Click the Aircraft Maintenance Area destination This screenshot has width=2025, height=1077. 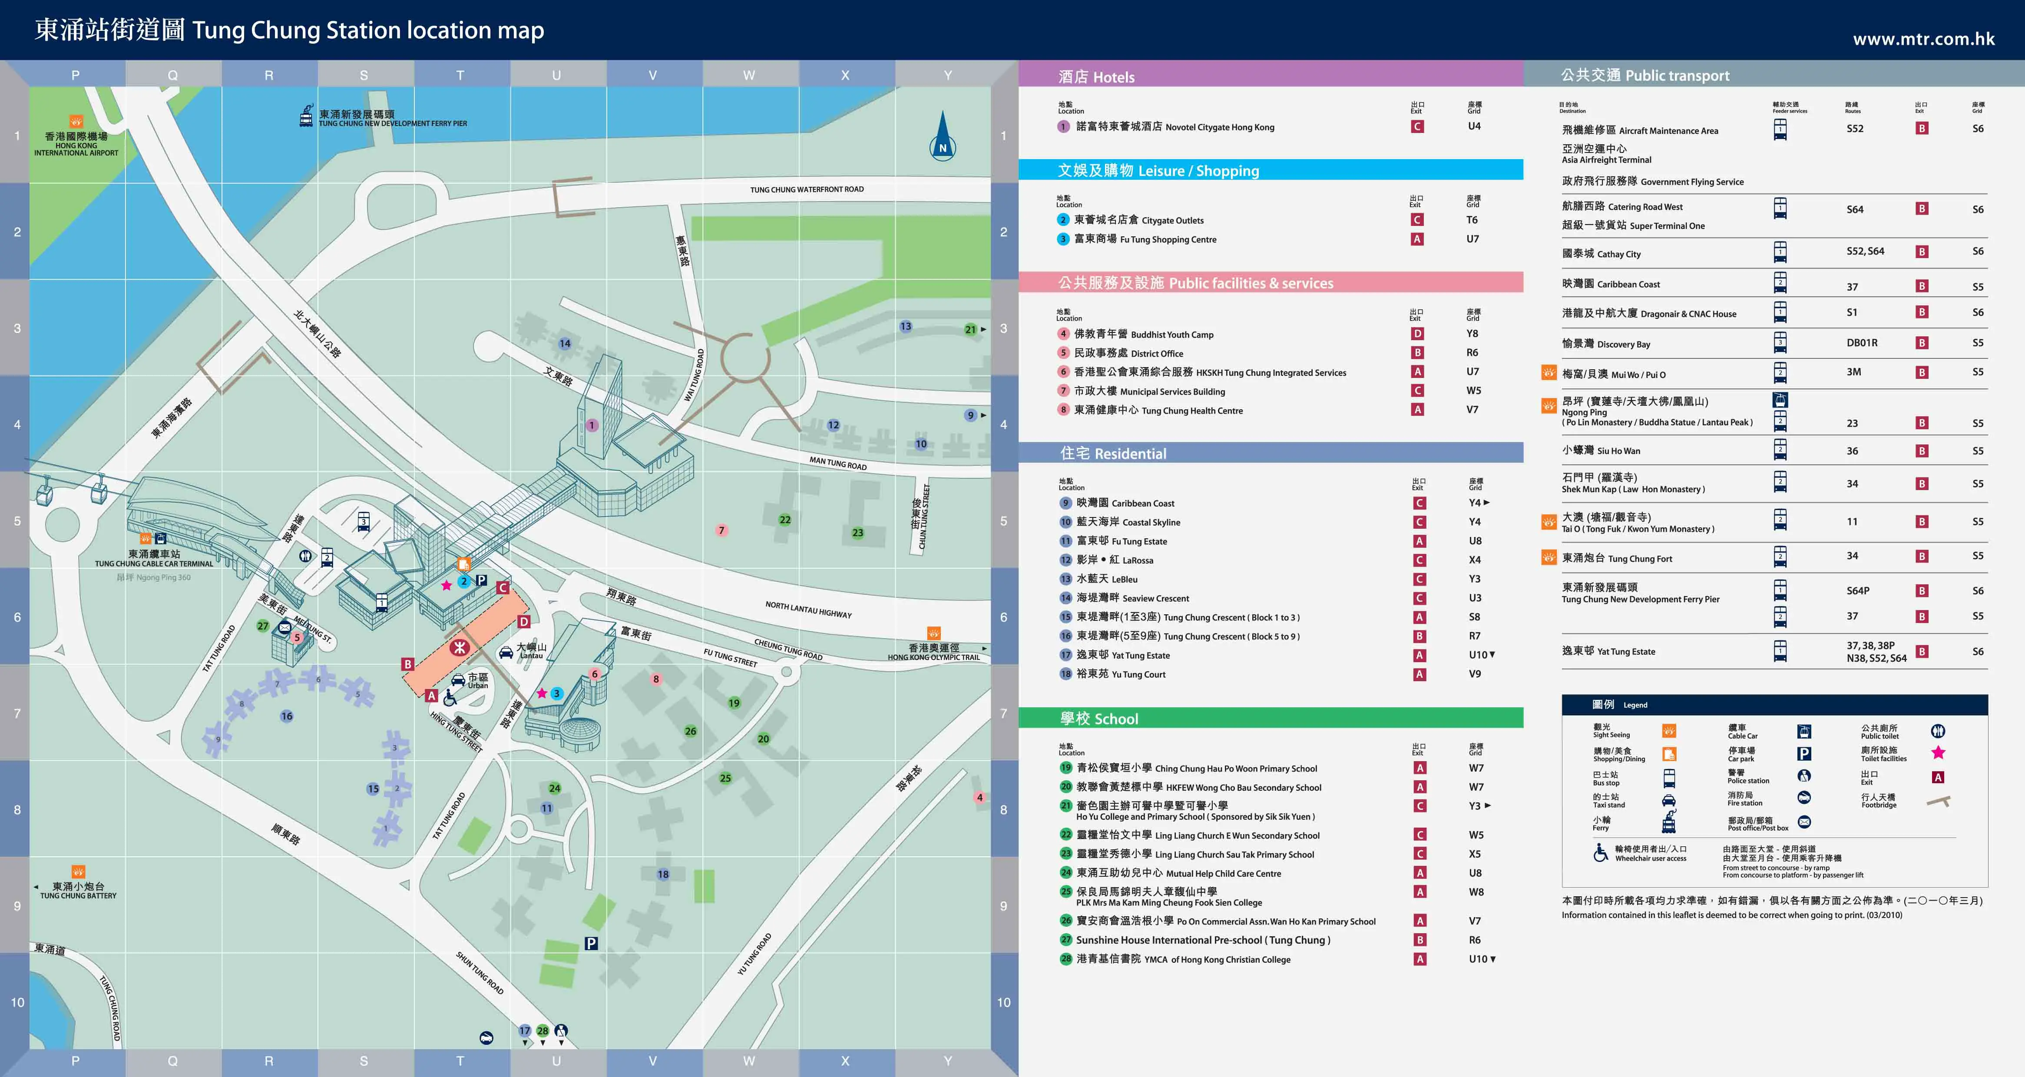tap(1640, 130)
